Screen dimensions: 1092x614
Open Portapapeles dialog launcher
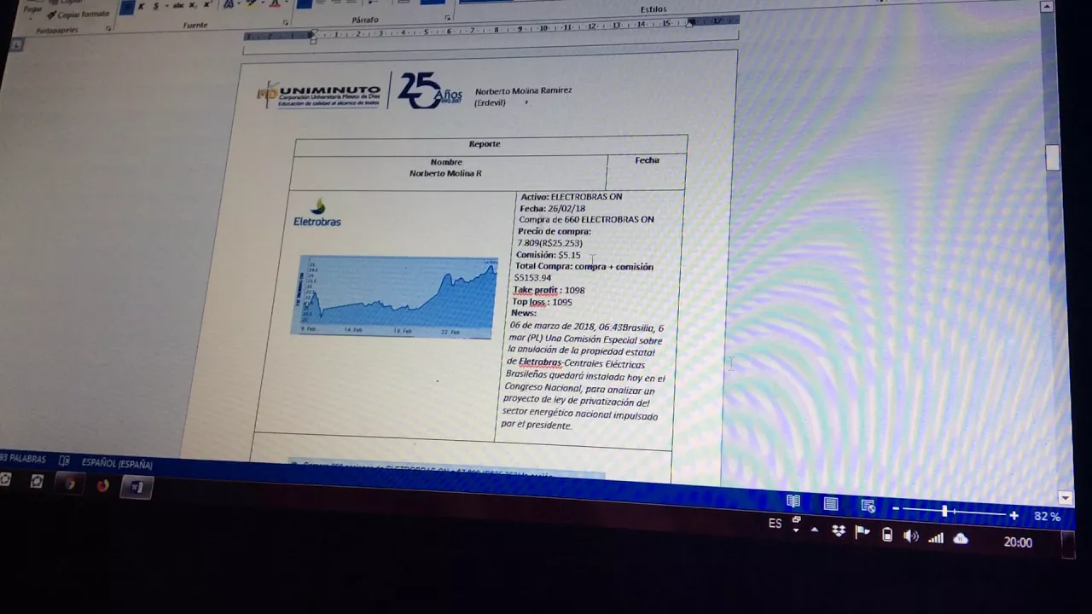coord(108,28)
